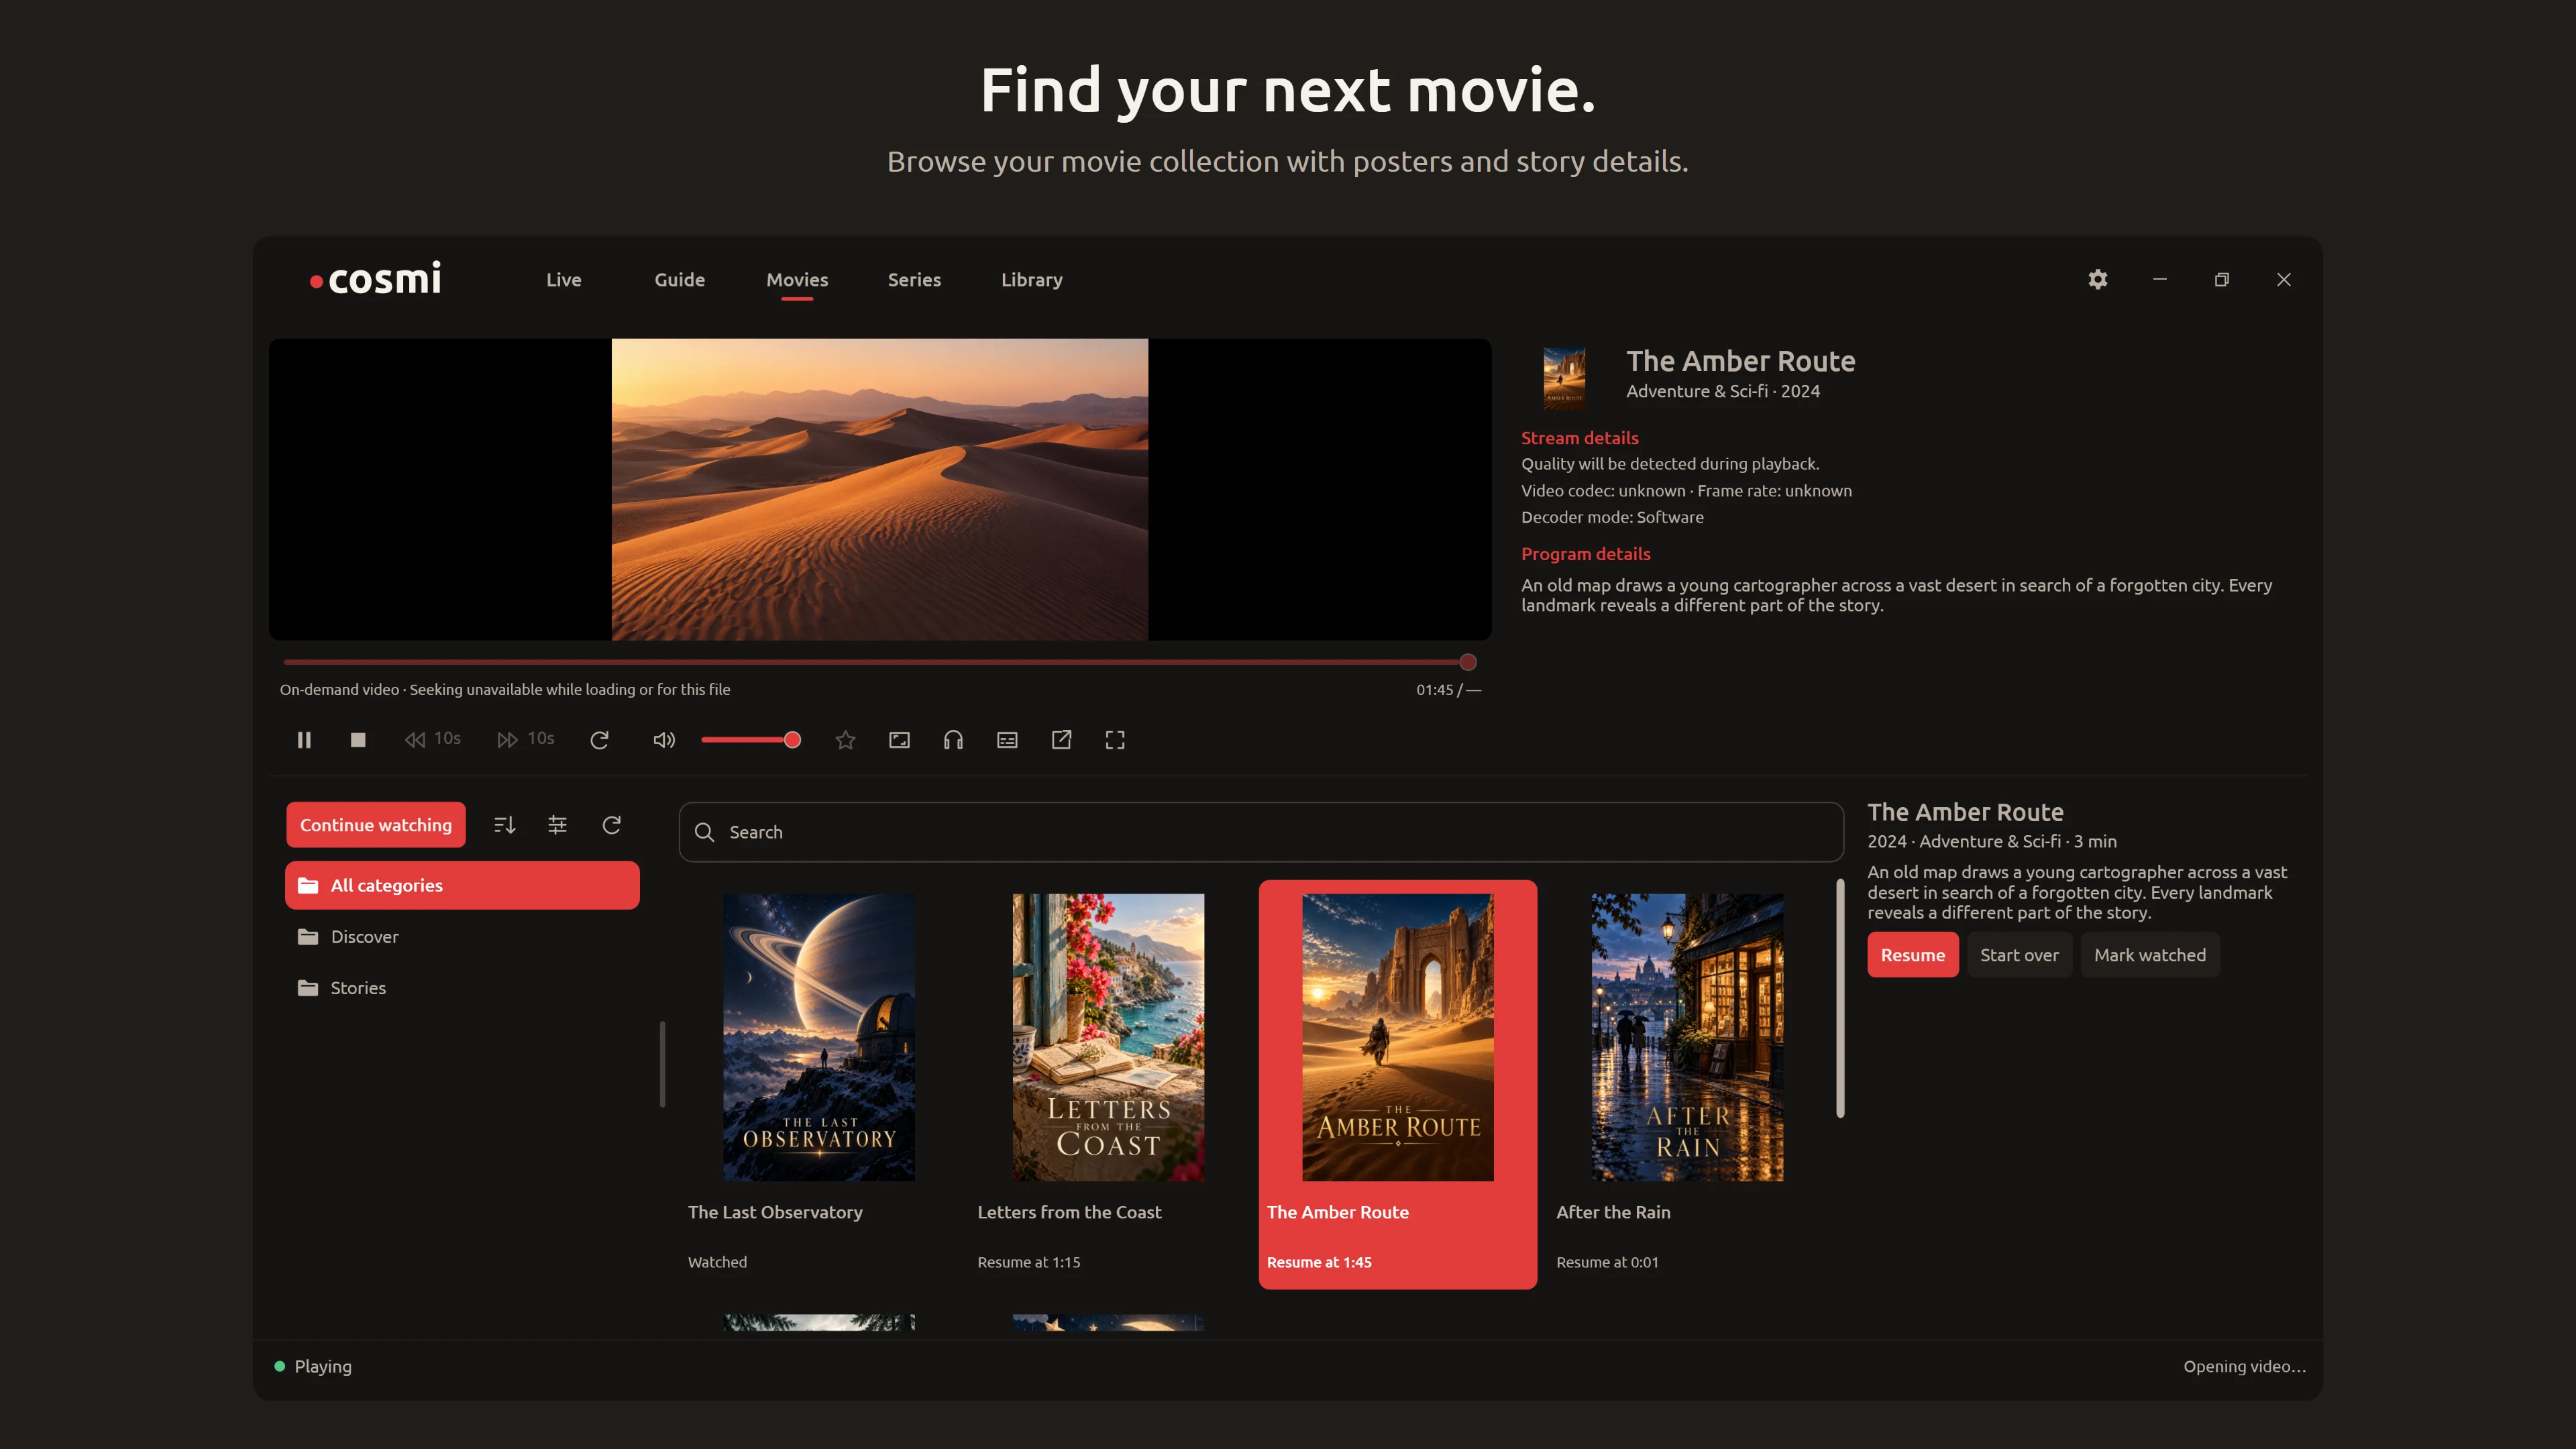Pop out player to external window
The height and width of the screenshot is (1449, 2576).
pos(1061,740)
